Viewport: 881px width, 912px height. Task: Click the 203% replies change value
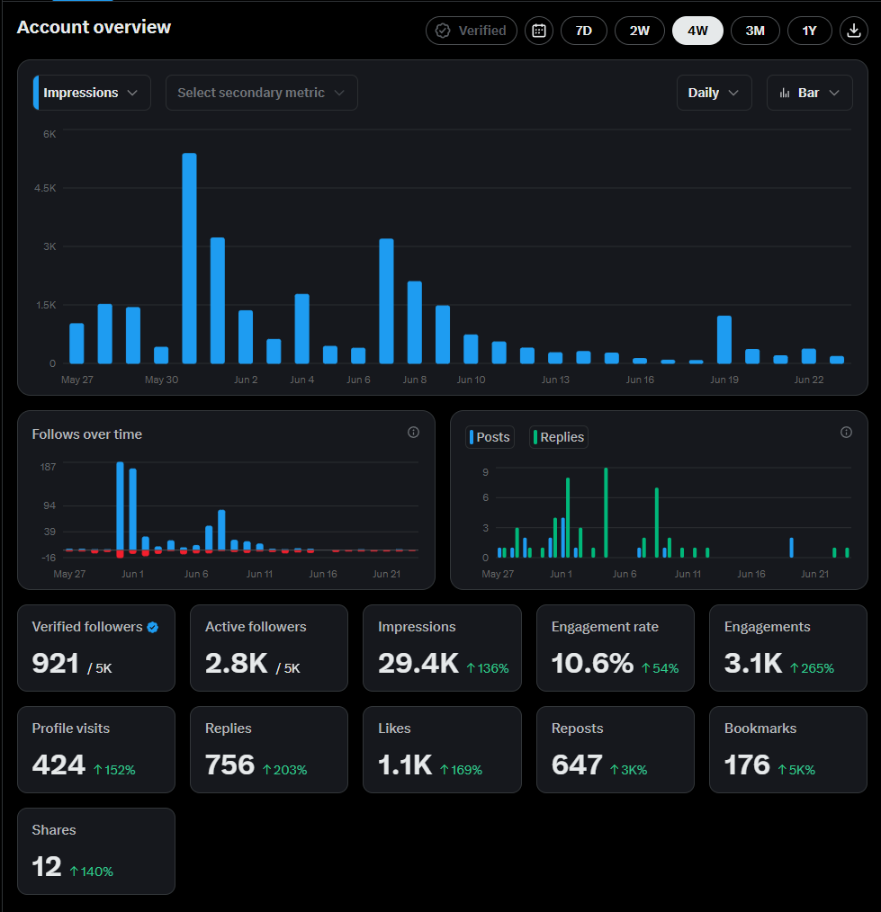pyautogui.click(x=284, y=770)
